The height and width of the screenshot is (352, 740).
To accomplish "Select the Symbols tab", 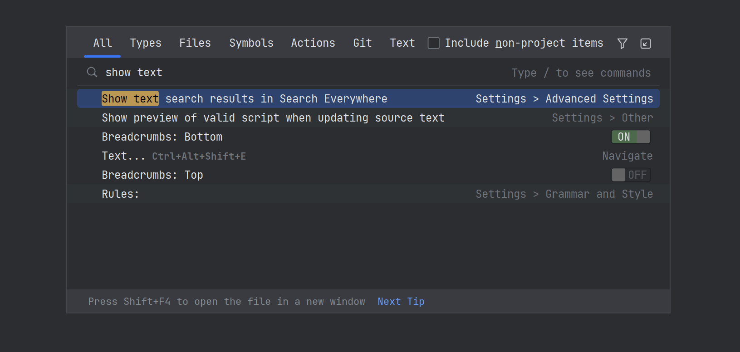I will (x=251, y=43).
